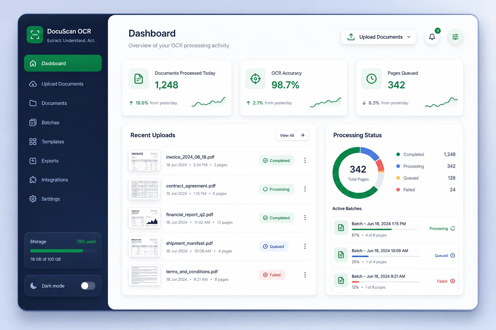Click the document icon of the 10:08 AM batch
Image resolution: width=496 pixels, height=330 pixels.
341,255
